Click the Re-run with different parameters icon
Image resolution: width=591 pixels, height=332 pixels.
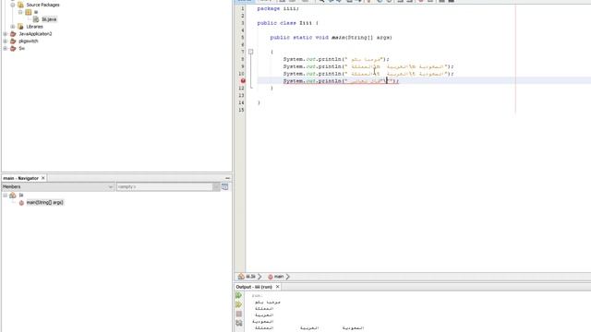point(238,304)
